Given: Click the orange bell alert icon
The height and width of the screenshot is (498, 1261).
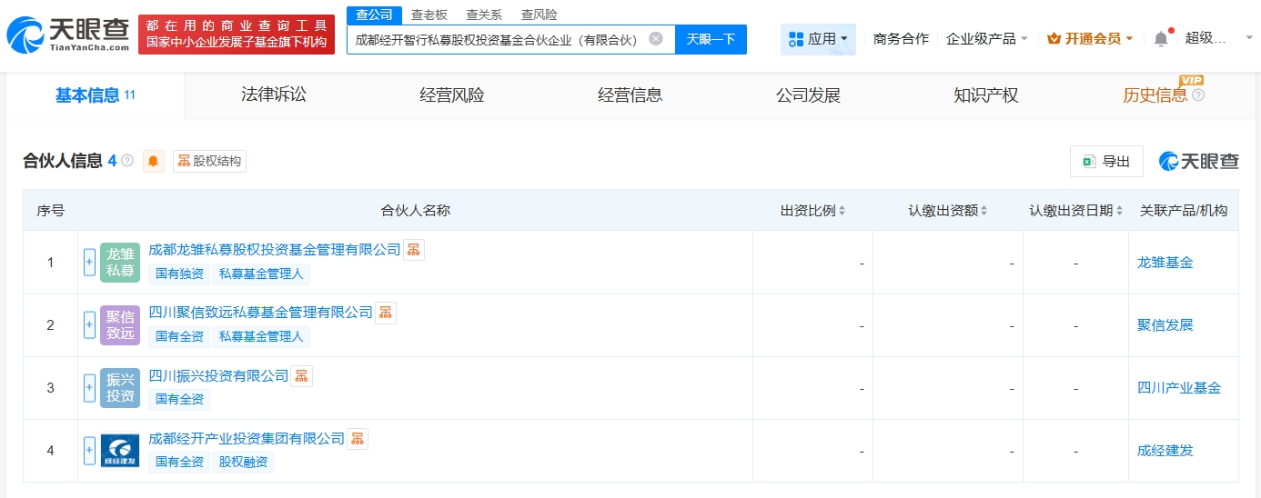Looking at the screenshot, I should [x=154, y=161].
